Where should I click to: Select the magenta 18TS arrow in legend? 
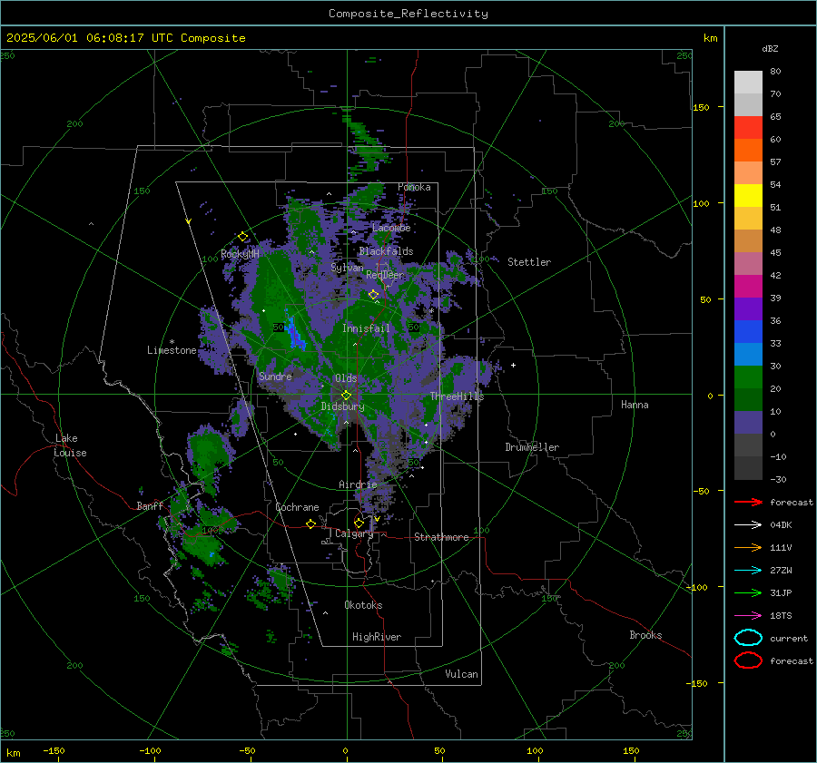tap(748, 616)
